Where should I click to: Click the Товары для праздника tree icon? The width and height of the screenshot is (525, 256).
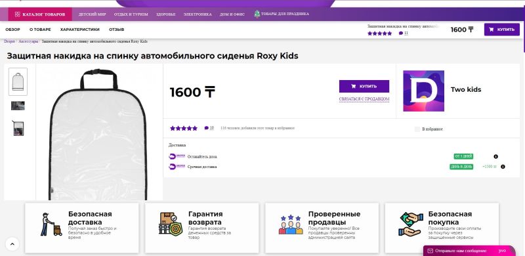(x=257, y=14)
